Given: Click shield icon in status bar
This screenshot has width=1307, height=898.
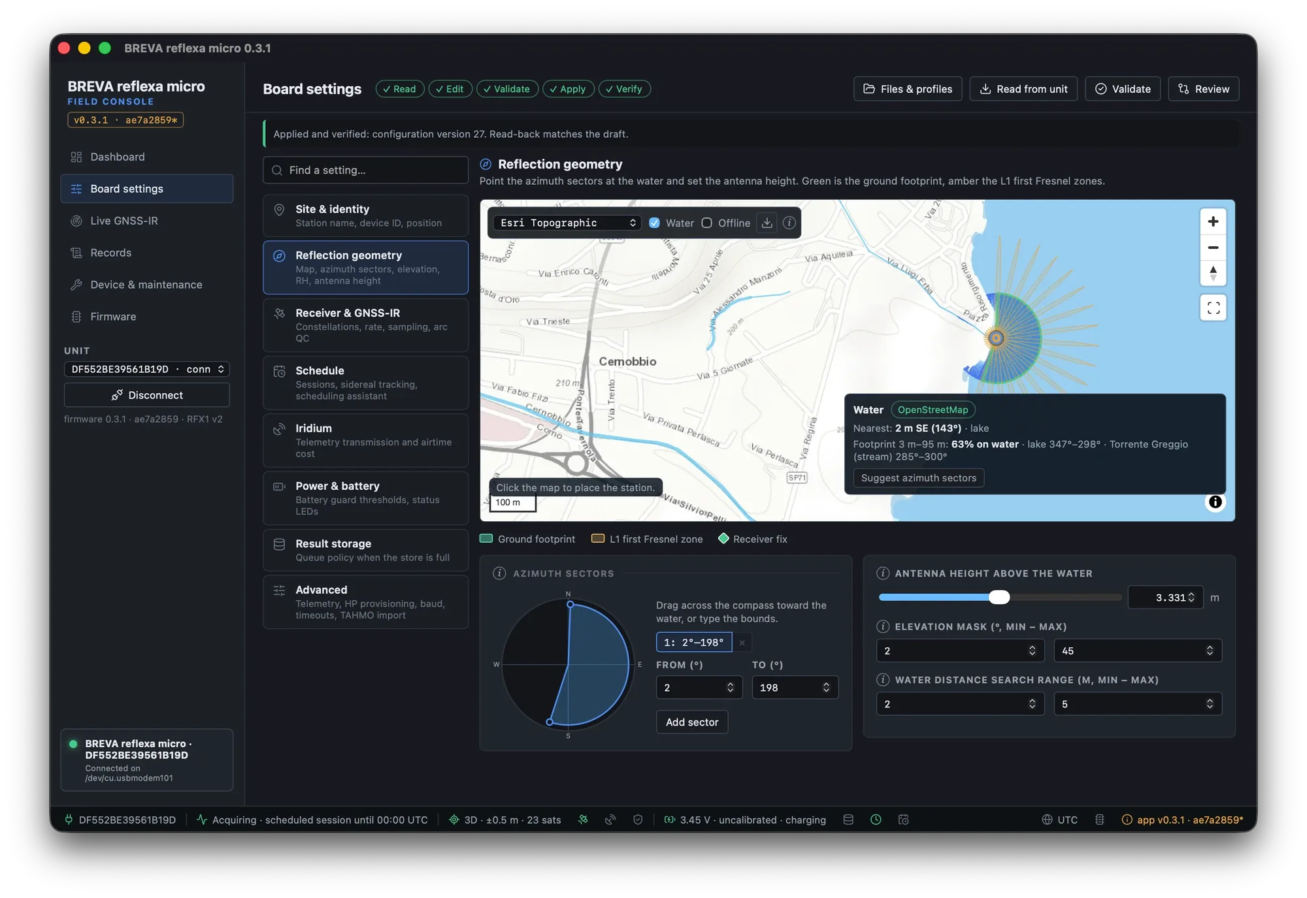Looking at the screenshot, I should click(638, 820).
